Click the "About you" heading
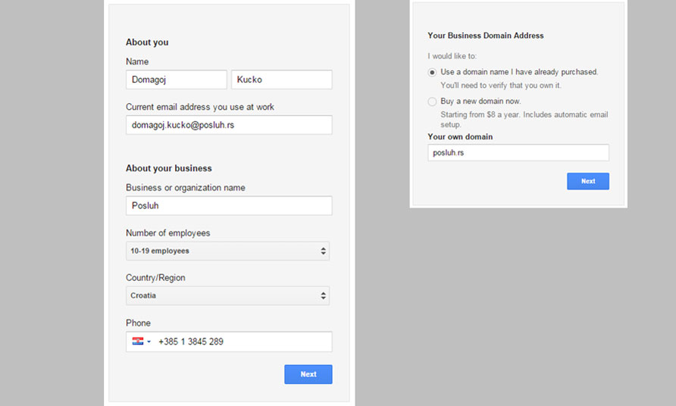 [147, 42]
